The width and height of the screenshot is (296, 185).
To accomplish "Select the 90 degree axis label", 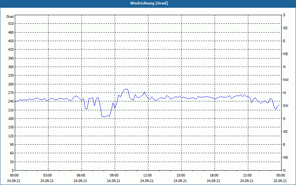I will (x=12, y=144).
